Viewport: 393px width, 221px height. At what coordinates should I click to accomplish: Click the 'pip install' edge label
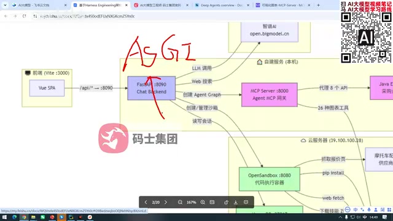click(x=333, y=173)
